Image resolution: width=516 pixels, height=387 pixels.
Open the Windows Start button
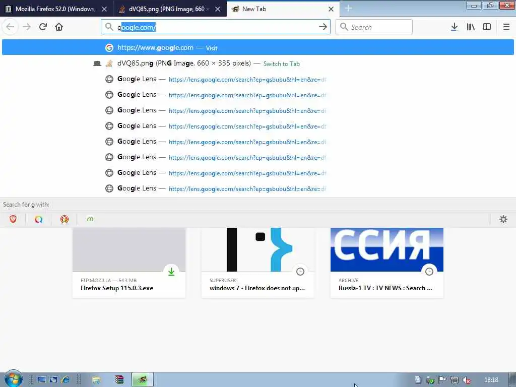(13, 379)
